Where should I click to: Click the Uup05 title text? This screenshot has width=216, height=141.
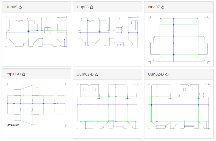[x=11, y=7]
